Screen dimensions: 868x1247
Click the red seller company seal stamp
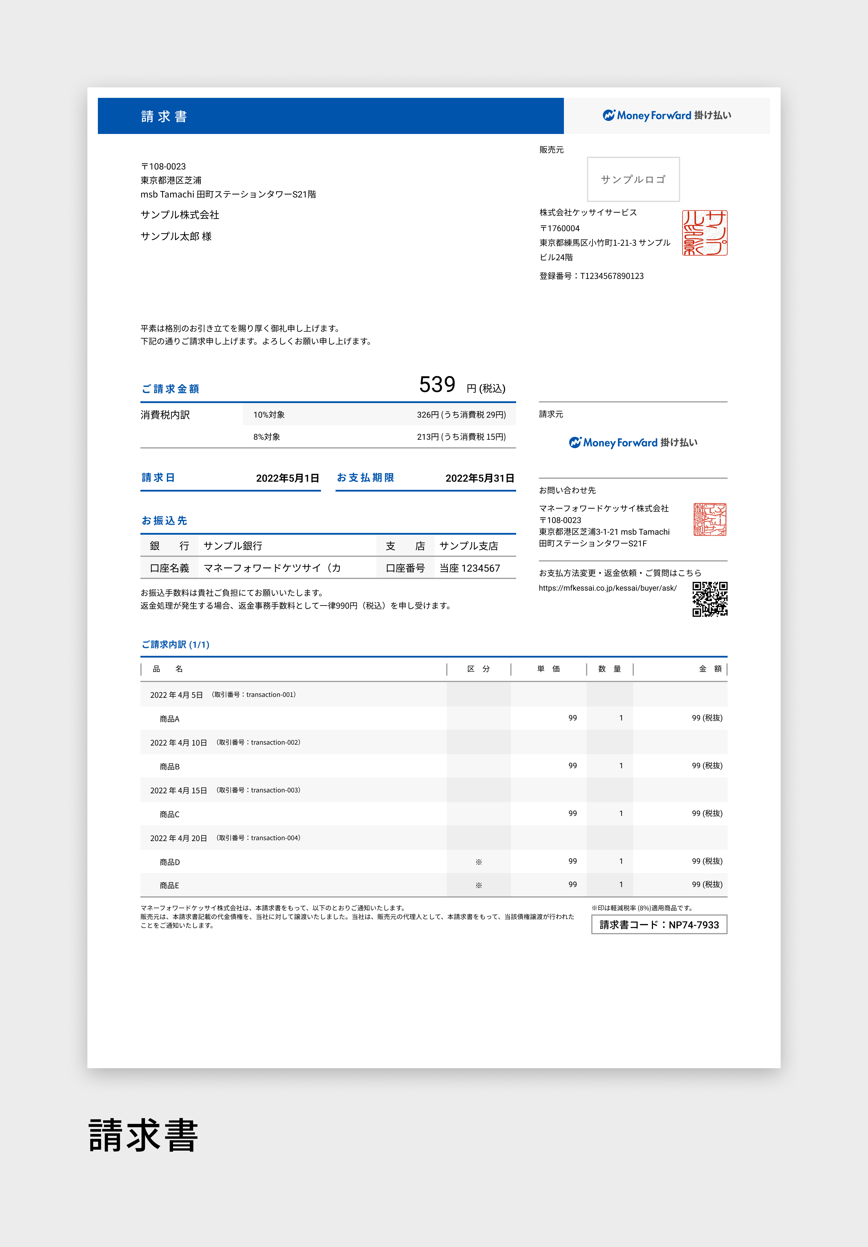[705, 233]
